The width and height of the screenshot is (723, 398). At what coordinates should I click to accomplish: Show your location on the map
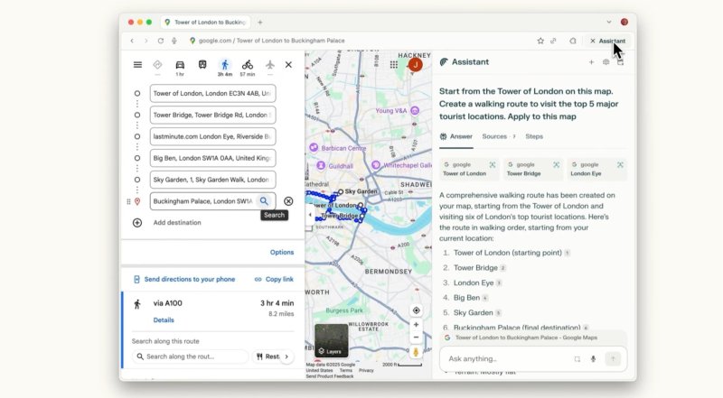coord(416,310)
